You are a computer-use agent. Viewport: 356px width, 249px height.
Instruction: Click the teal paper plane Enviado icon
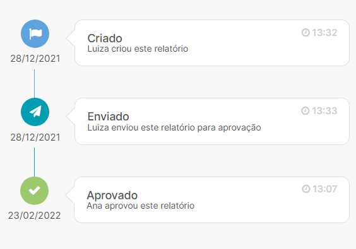[35, 112]
